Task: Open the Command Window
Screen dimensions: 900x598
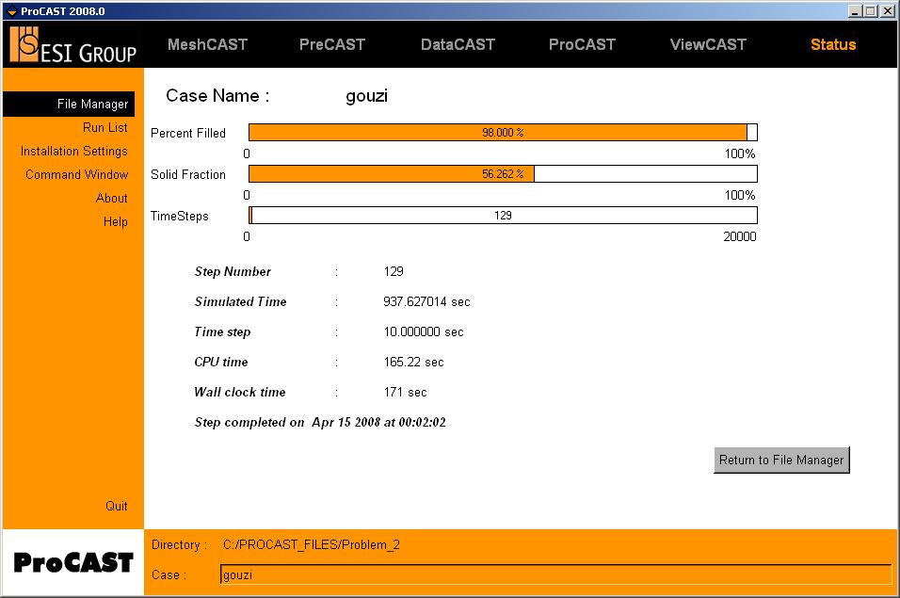Action: [x=76, y=174]
